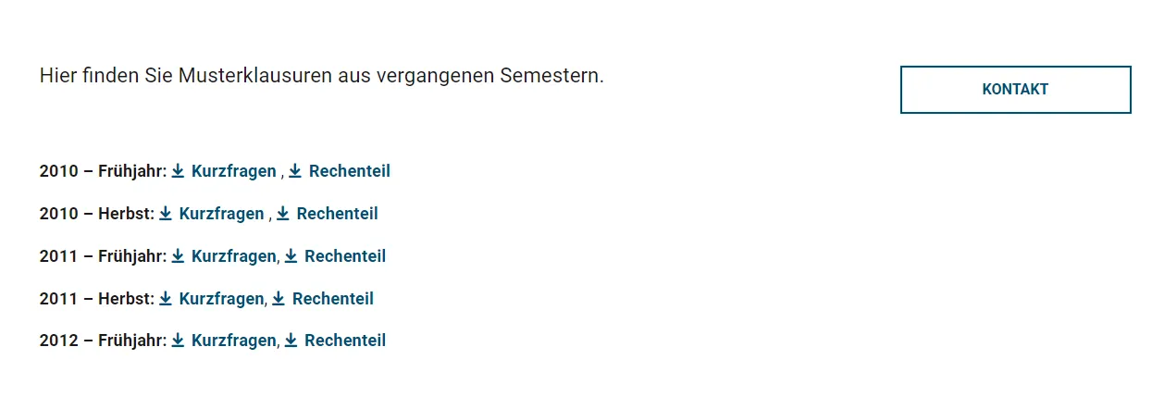Image resolution: width=1152 pixels, height=409 pixels.
Task: Download 2010 Frühjahr Kurzfragen link text
Action: [x=233, y=171]
